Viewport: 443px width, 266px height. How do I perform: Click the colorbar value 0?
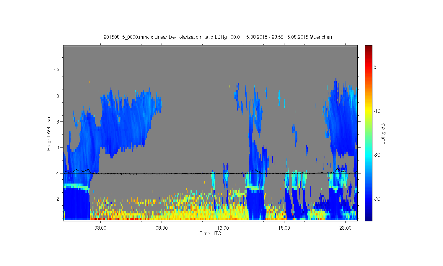click(x=375, y=67)
